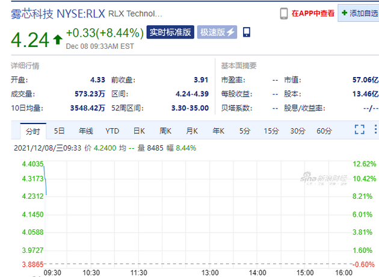Switch to 实时标准版 mode

(170, 32)
